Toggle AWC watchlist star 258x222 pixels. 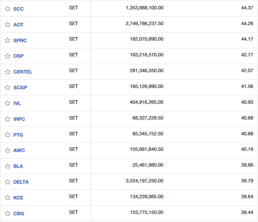[x=8, y=150]
